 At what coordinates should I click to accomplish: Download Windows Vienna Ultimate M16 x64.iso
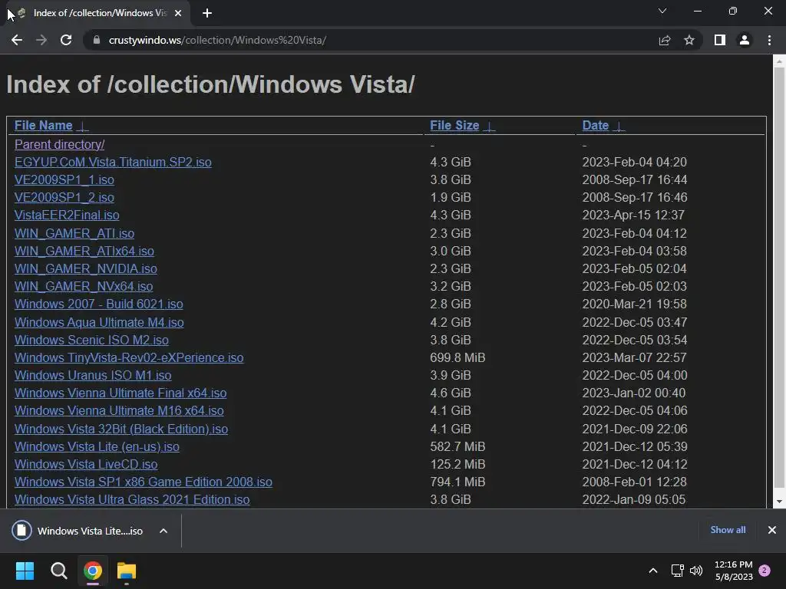[x=119, y=410]
